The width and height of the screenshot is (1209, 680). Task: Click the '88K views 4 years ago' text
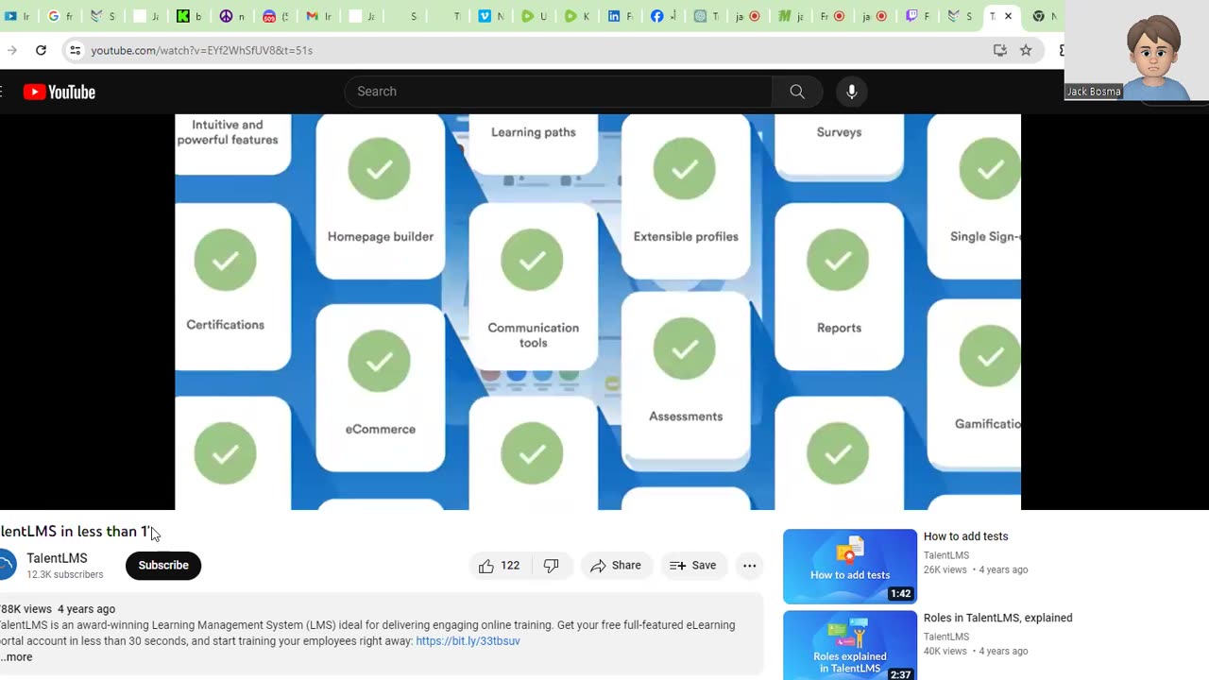pyautogui.click(x=58, y=609)
